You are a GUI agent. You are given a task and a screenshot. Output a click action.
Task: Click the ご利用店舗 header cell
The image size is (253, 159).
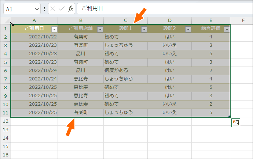pyautogui.click(x=81, y=29)
